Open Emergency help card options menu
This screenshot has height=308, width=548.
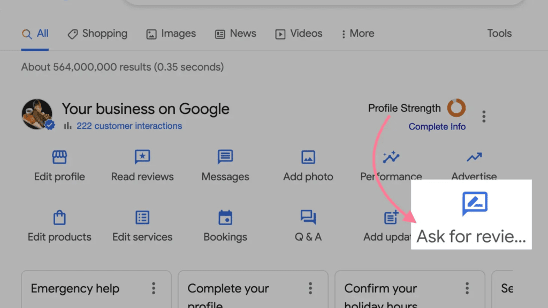coord(154,289)
